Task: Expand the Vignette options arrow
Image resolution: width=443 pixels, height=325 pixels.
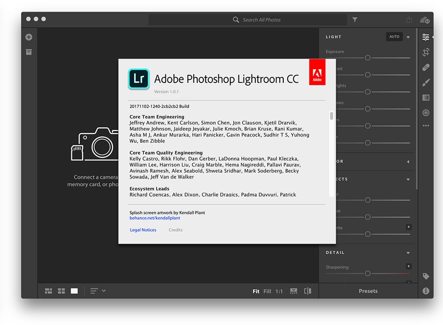Action: pyautogui.click(x=408, y=227)
